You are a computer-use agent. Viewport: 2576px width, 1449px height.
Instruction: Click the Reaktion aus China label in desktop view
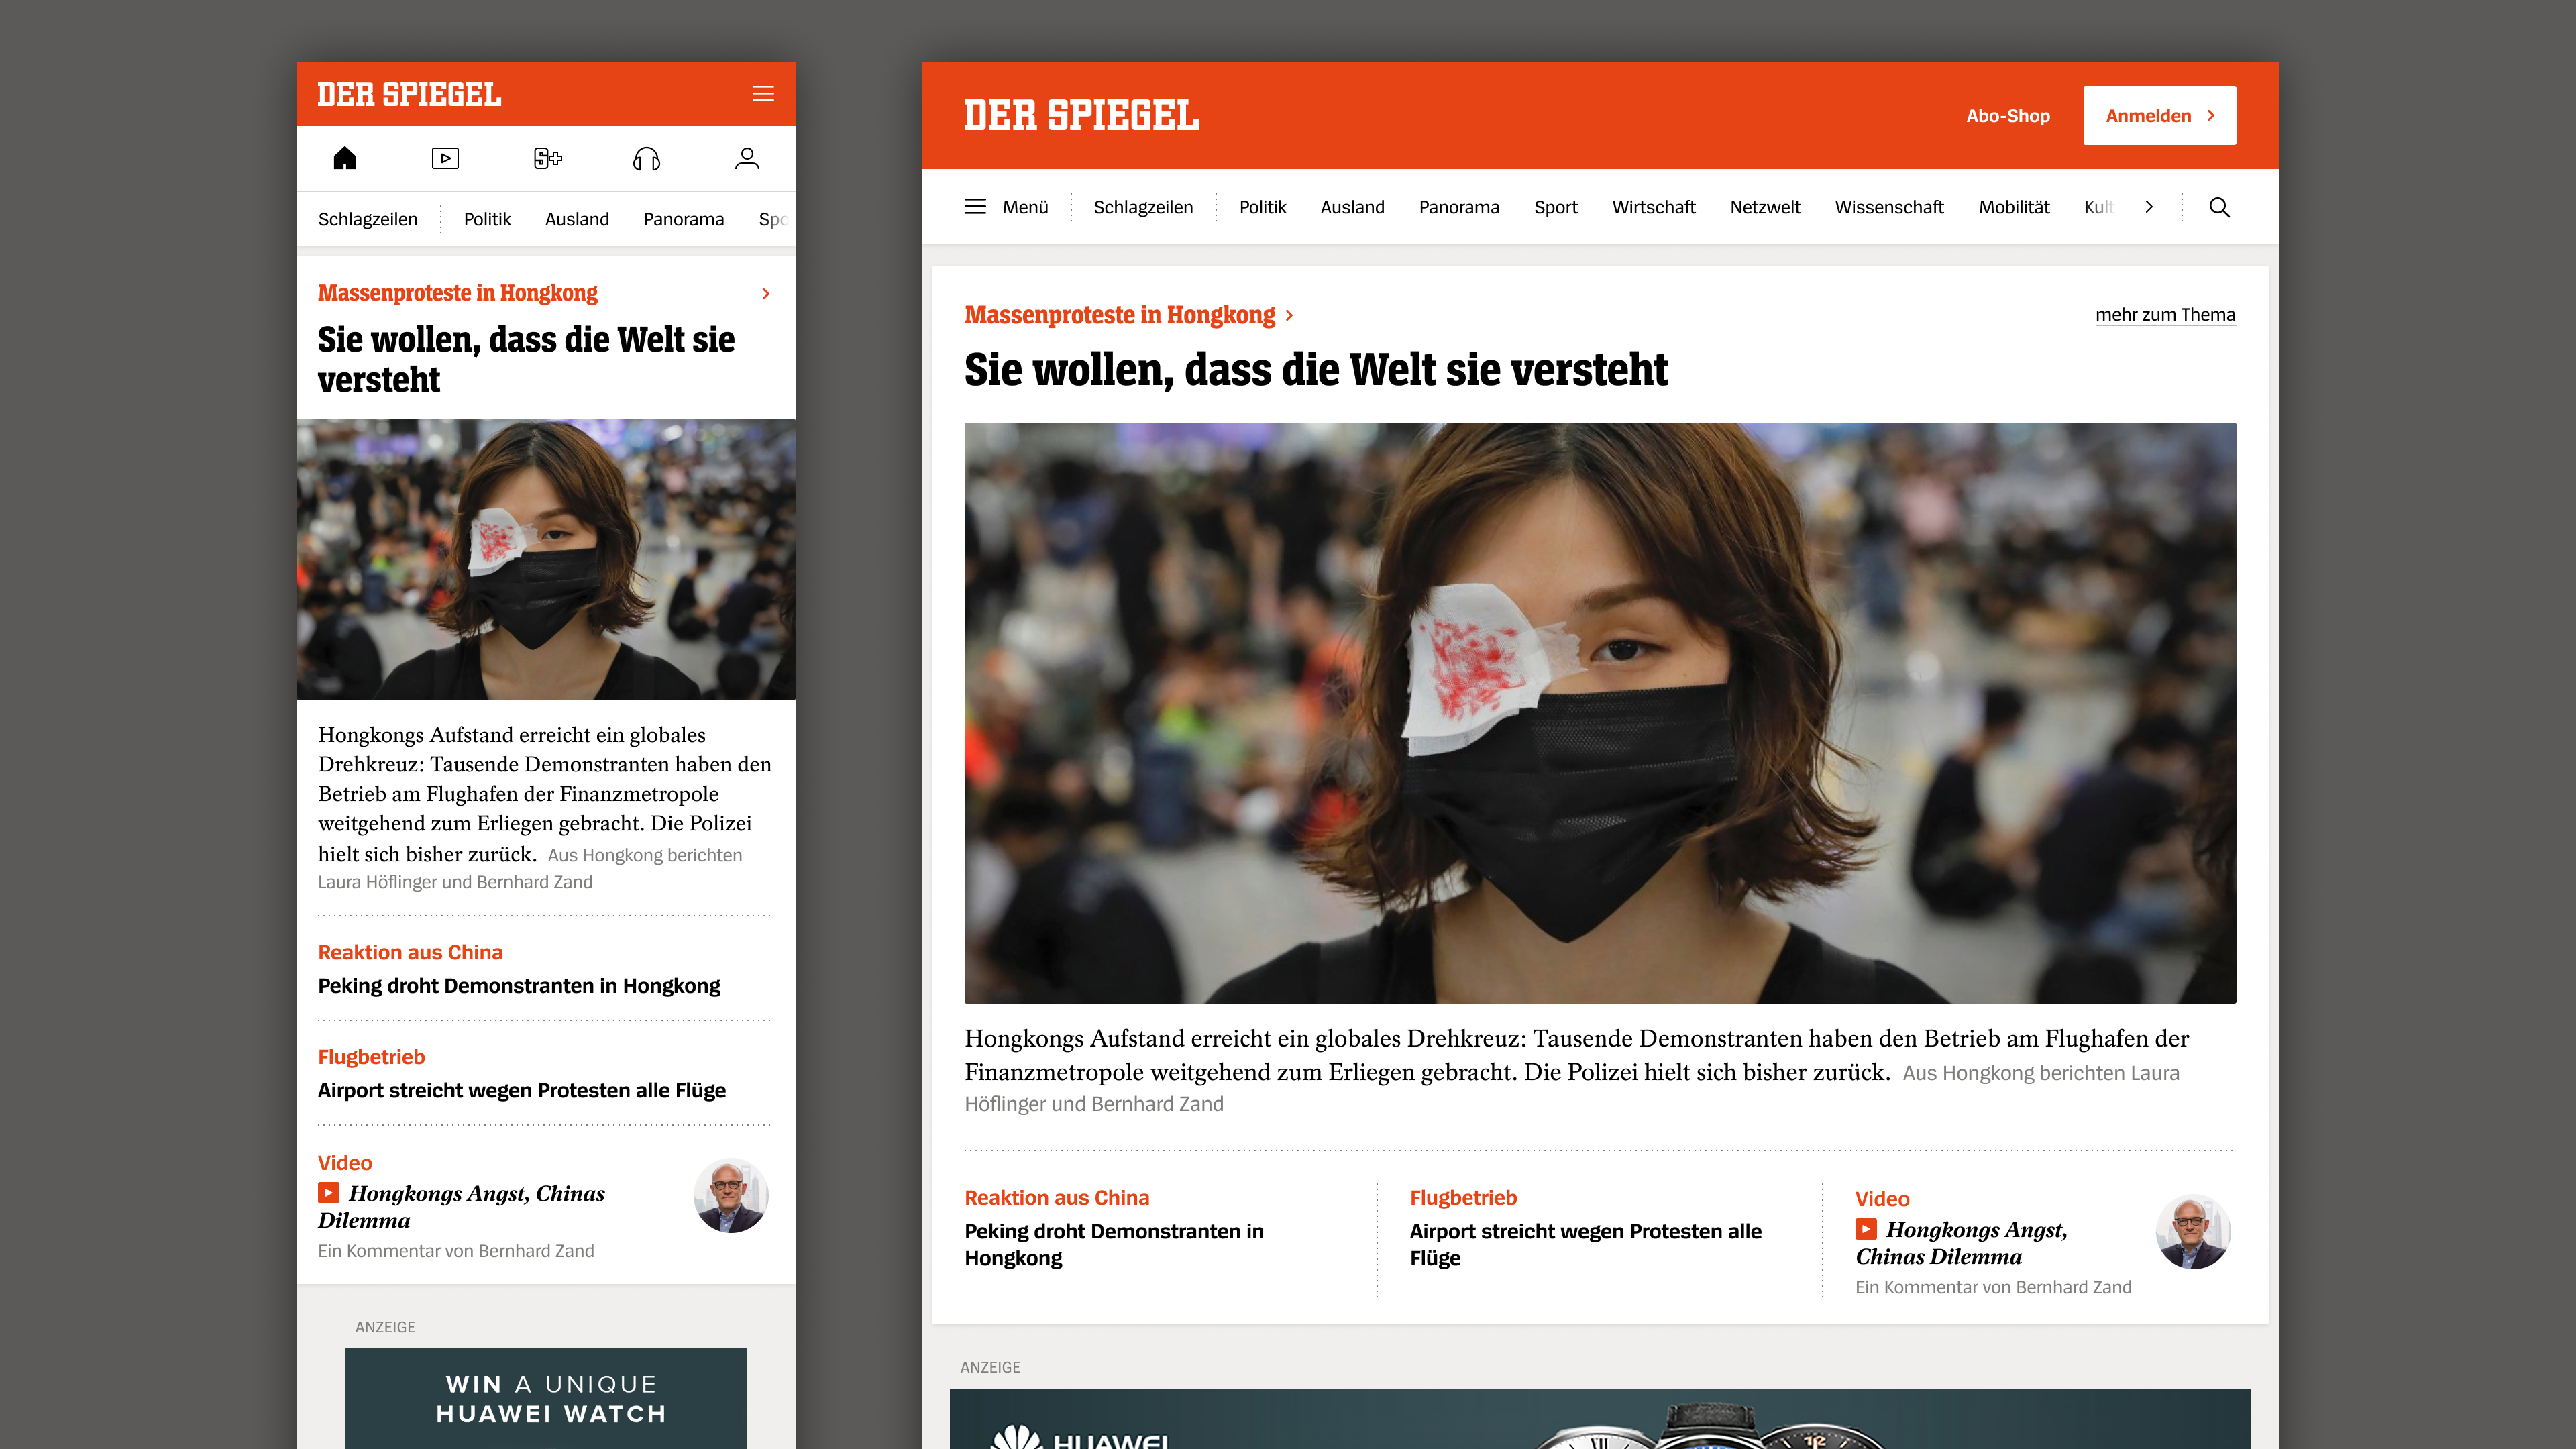pos(1057,1198)
